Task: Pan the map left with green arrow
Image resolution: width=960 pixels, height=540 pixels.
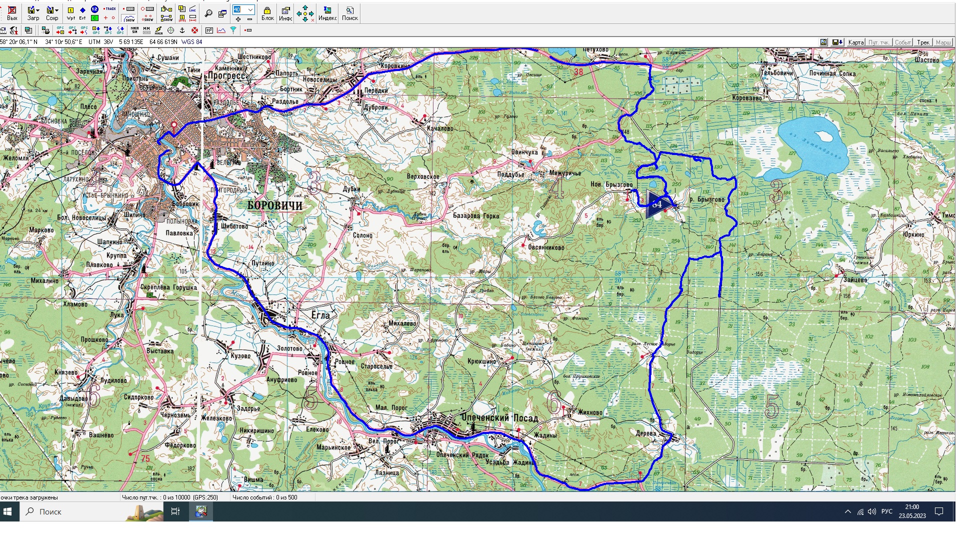Action: pyautogui.click(x=299, y=13)
